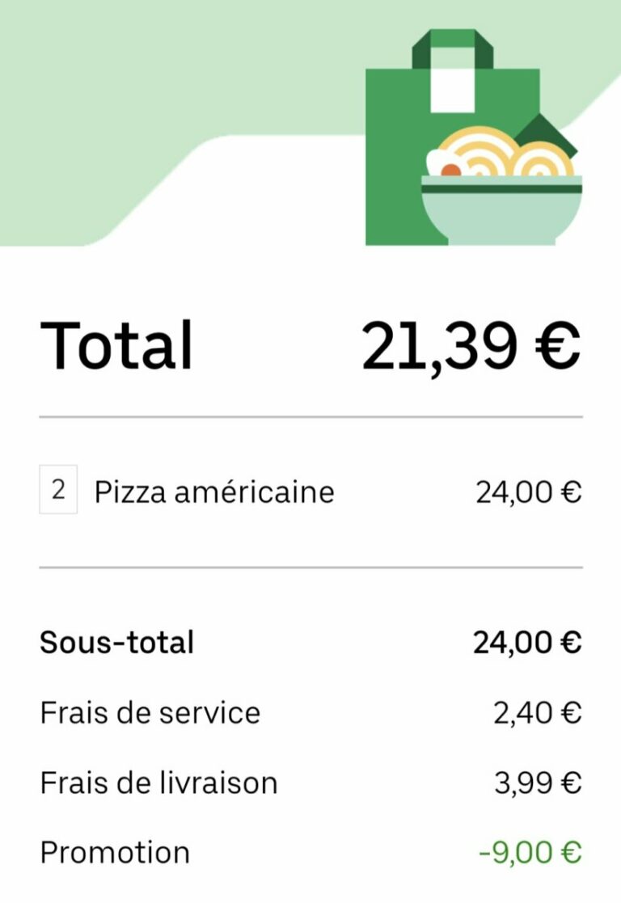Select the quantity box showing 2
The width and height of the screenshot is (621, 903).
[x=58, y=490]
